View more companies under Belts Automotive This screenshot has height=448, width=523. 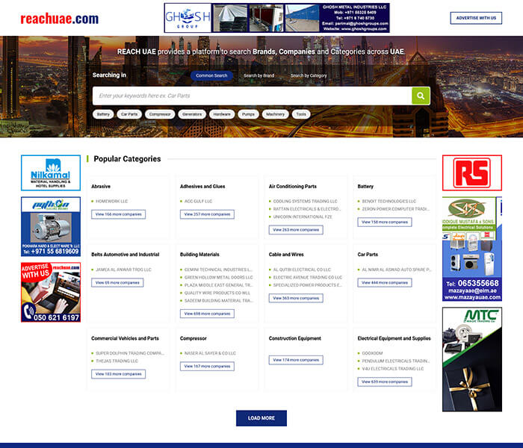coord(117,283)
